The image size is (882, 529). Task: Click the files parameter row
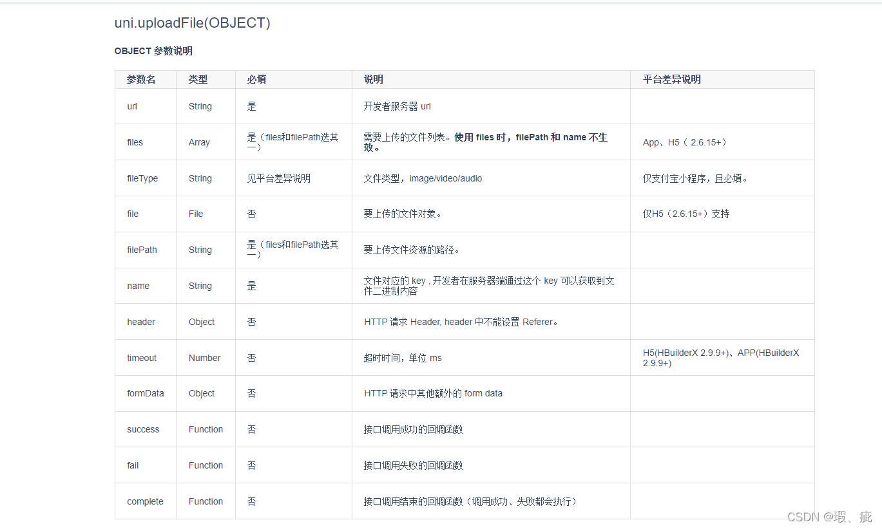pos(135,142)
